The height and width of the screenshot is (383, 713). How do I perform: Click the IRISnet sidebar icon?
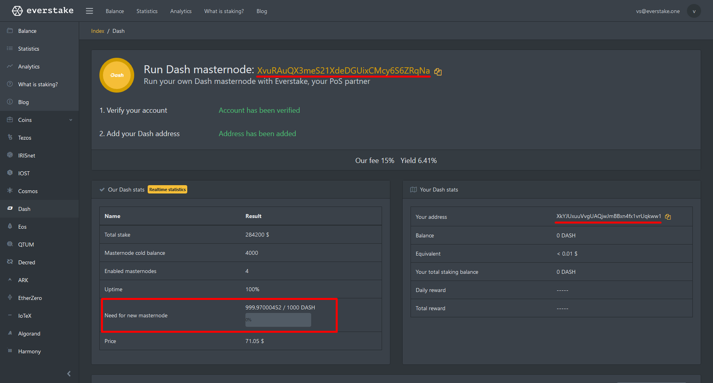pyautogui.click(x=10, y=155)
